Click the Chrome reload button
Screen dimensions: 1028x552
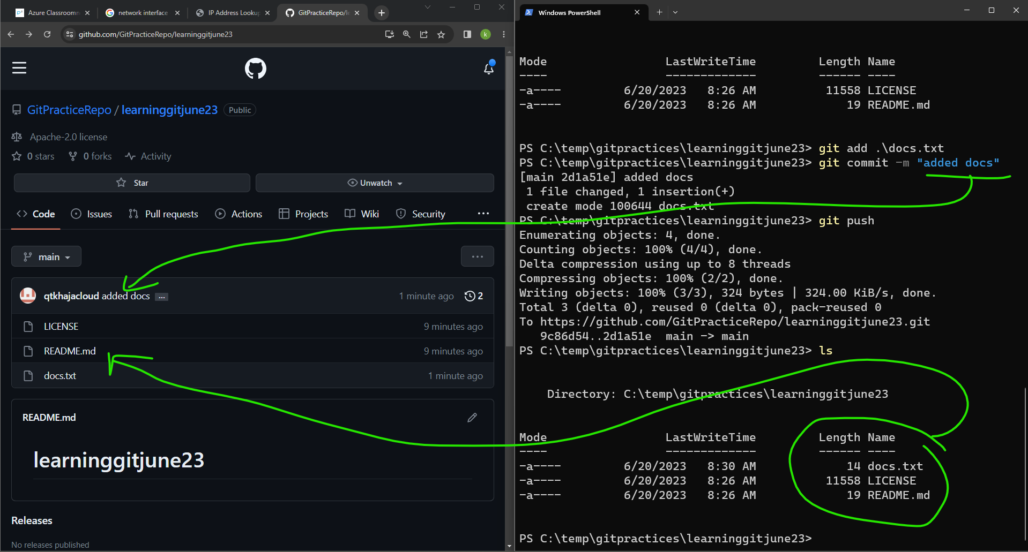click(47, 34)
